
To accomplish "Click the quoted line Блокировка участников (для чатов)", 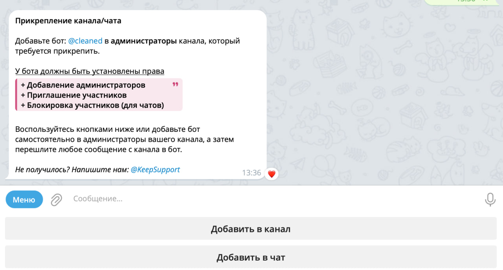I will click(92, 105).
